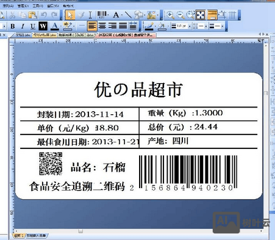Select the 总价（元）: 24.44 text
This screenshot has width=275, height=240.
tap(182, 127)
